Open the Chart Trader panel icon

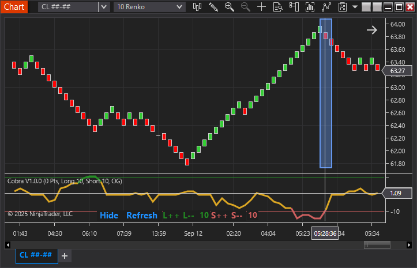point(295,7)
